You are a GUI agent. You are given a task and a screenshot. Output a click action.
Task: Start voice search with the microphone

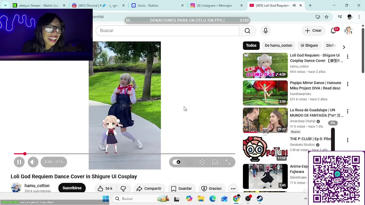coord(265,31)
